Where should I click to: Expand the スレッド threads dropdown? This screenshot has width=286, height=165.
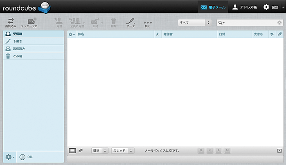point(123,151)
